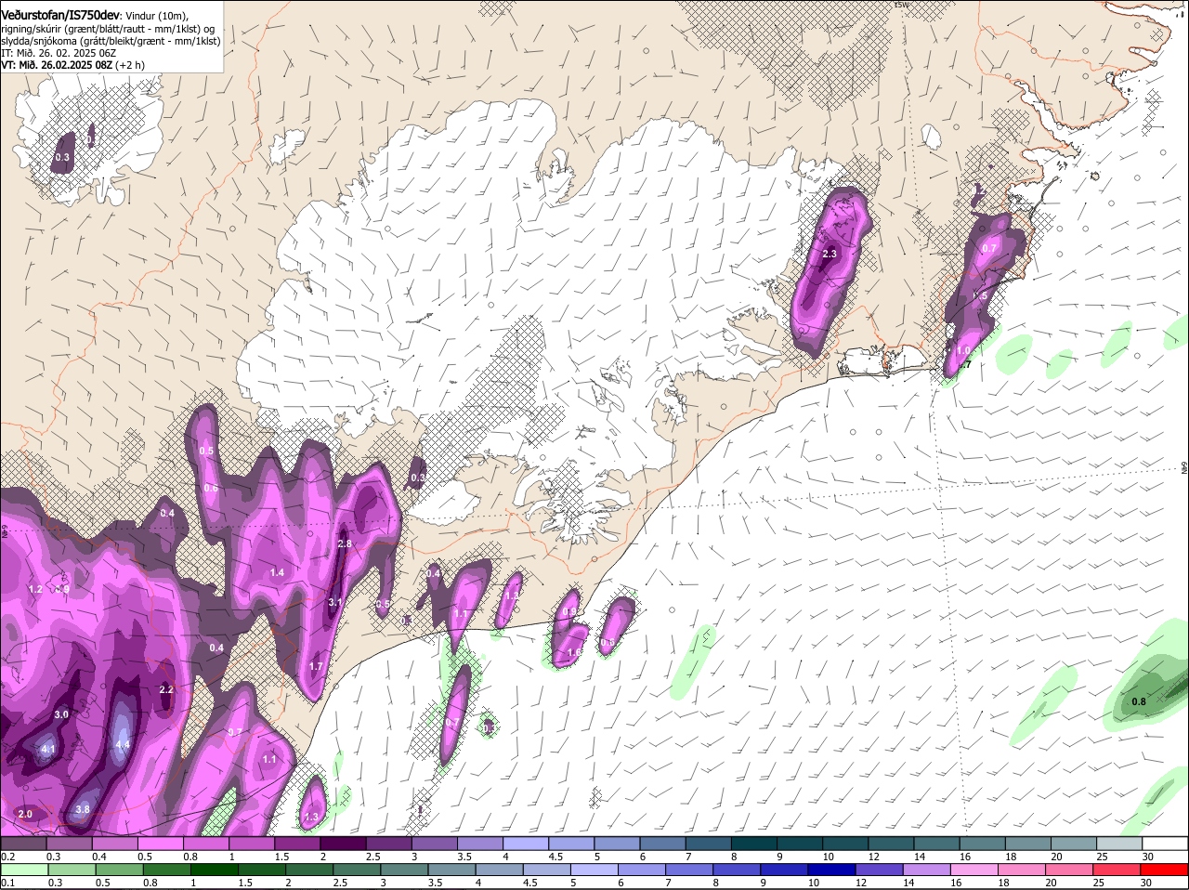Click the 4.1 precipitation value on the map
The image size is (1189, 890).
pos(49,749)
